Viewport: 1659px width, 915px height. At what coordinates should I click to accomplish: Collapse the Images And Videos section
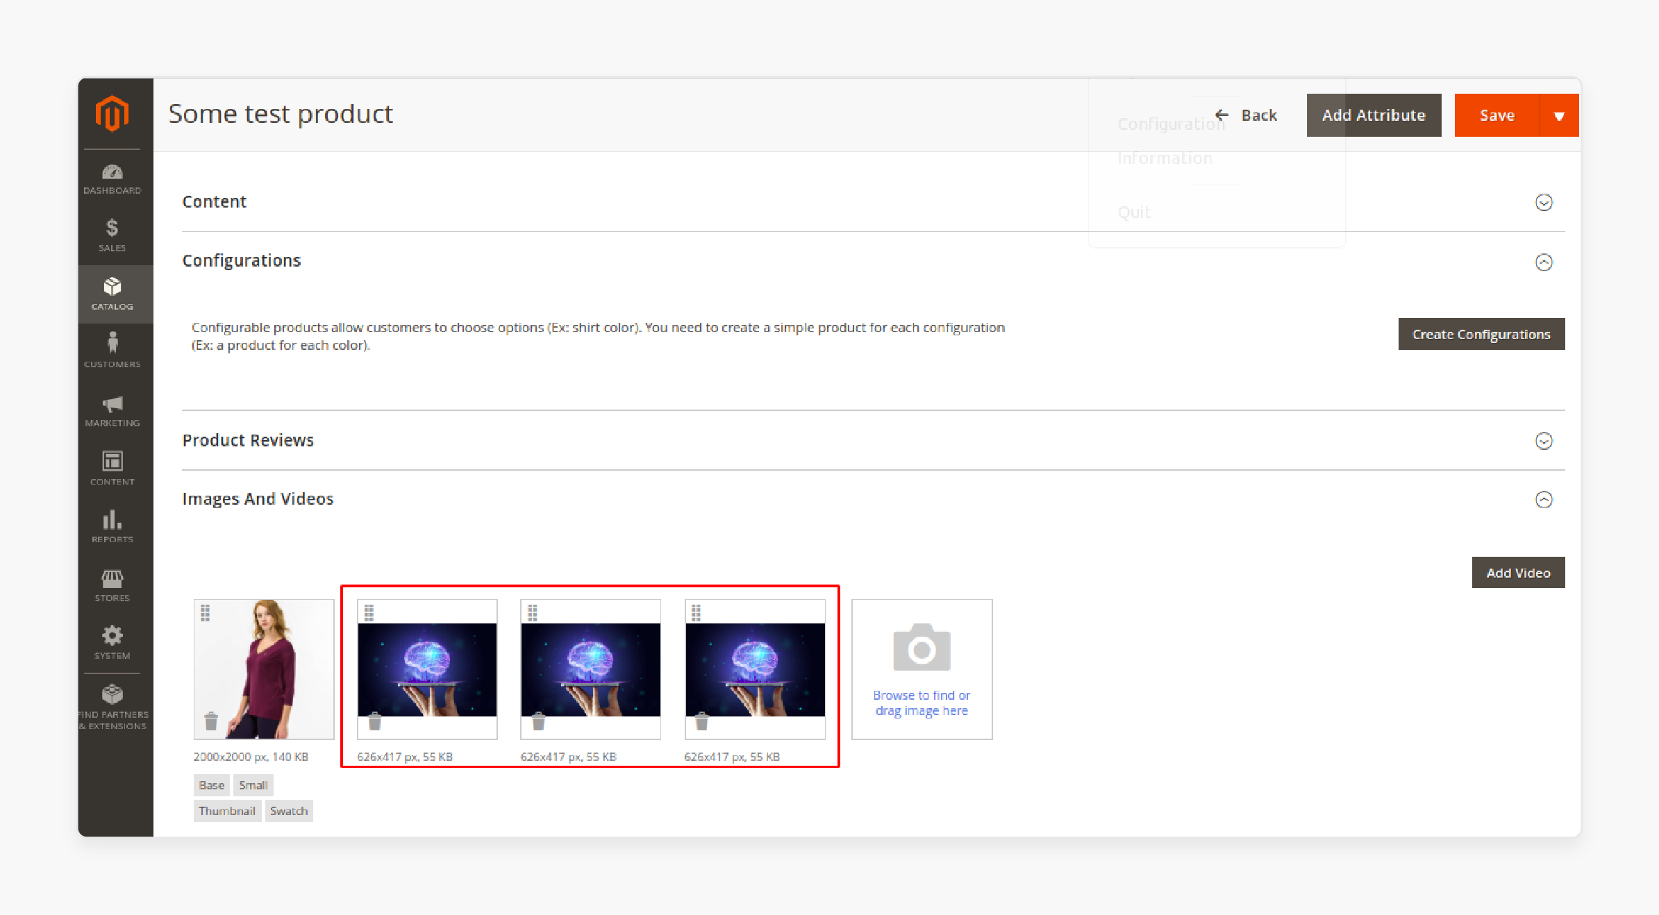[x=1544, y=500]
